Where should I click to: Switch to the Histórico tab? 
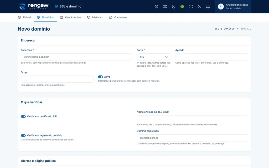tap(95, 17)
